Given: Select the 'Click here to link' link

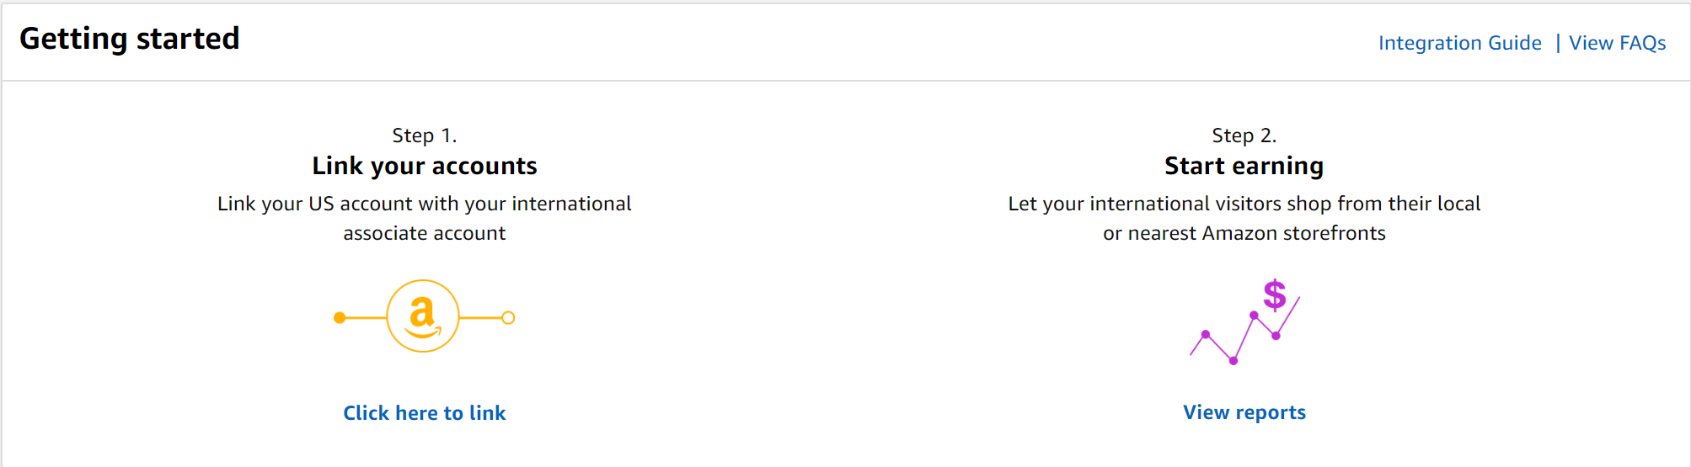Looking at the screenshot, I should click(425, 413).
